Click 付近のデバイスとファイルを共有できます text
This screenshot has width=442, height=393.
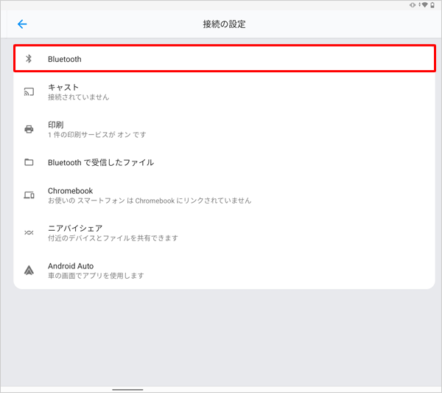(113, 238)
